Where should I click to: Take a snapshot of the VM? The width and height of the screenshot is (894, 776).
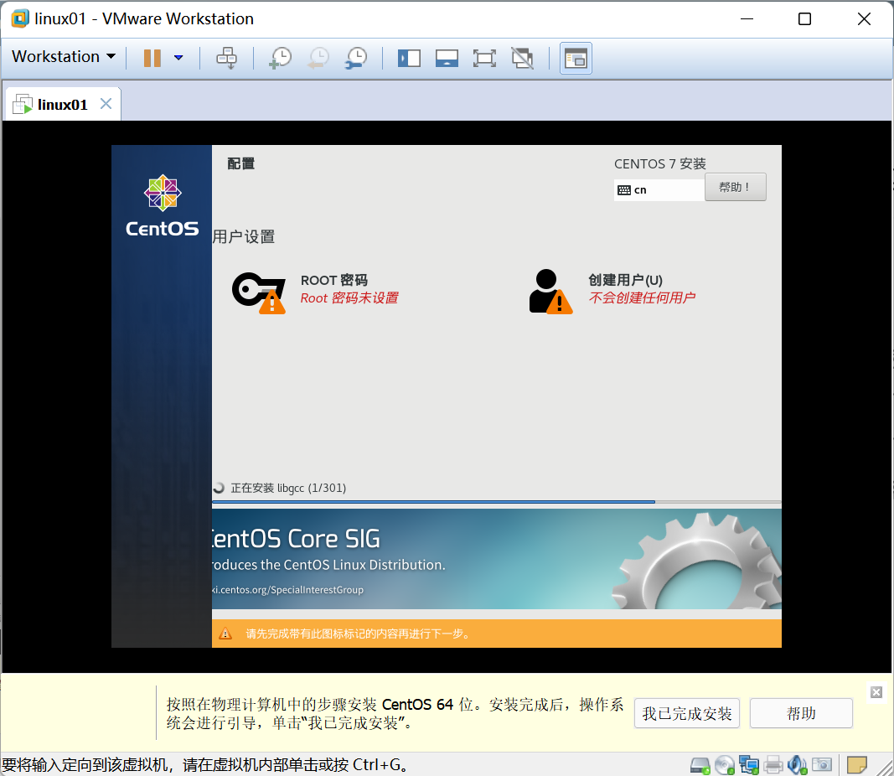tap(280, 58)
